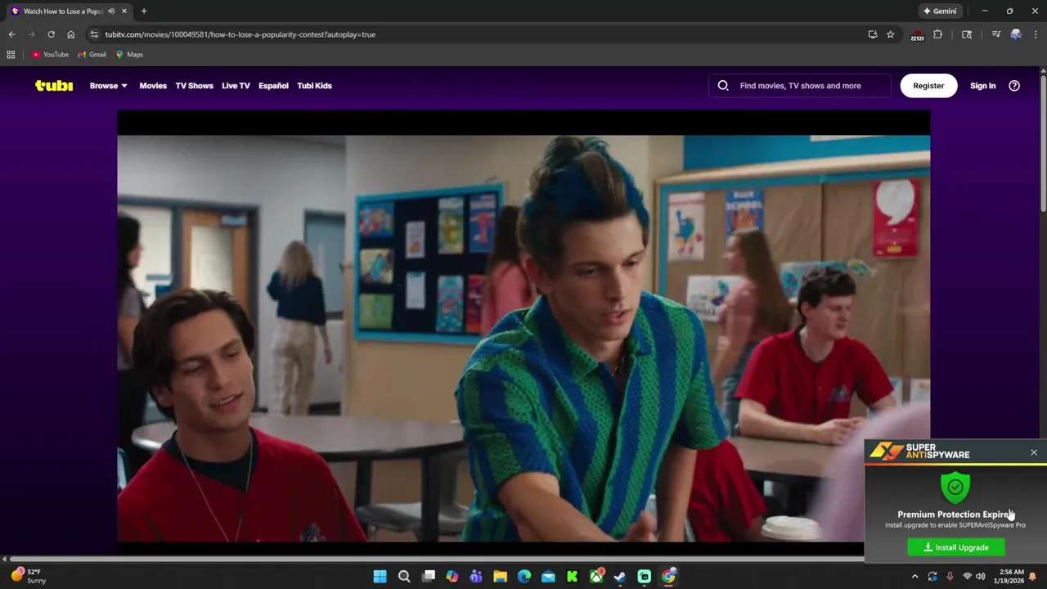Screen dimensions: 1047x589
Task: Click the Install Upgrade button
Action: (x=956, y=547)
